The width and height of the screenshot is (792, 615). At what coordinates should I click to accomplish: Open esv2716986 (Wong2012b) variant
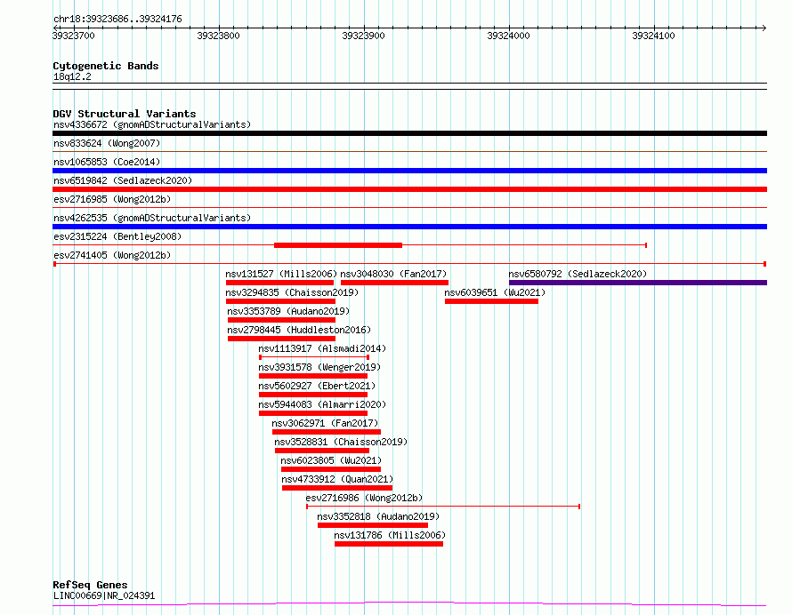pos(364,498)
